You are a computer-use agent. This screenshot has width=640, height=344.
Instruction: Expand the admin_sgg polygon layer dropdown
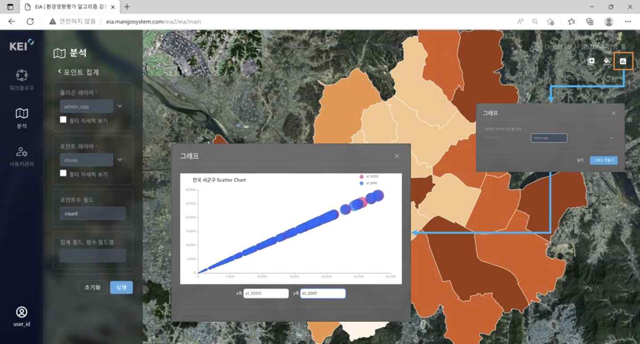[x=119, y=106]
